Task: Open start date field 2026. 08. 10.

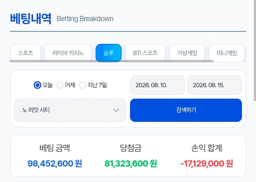Action: pyautogui.click(x=157, y=85)
